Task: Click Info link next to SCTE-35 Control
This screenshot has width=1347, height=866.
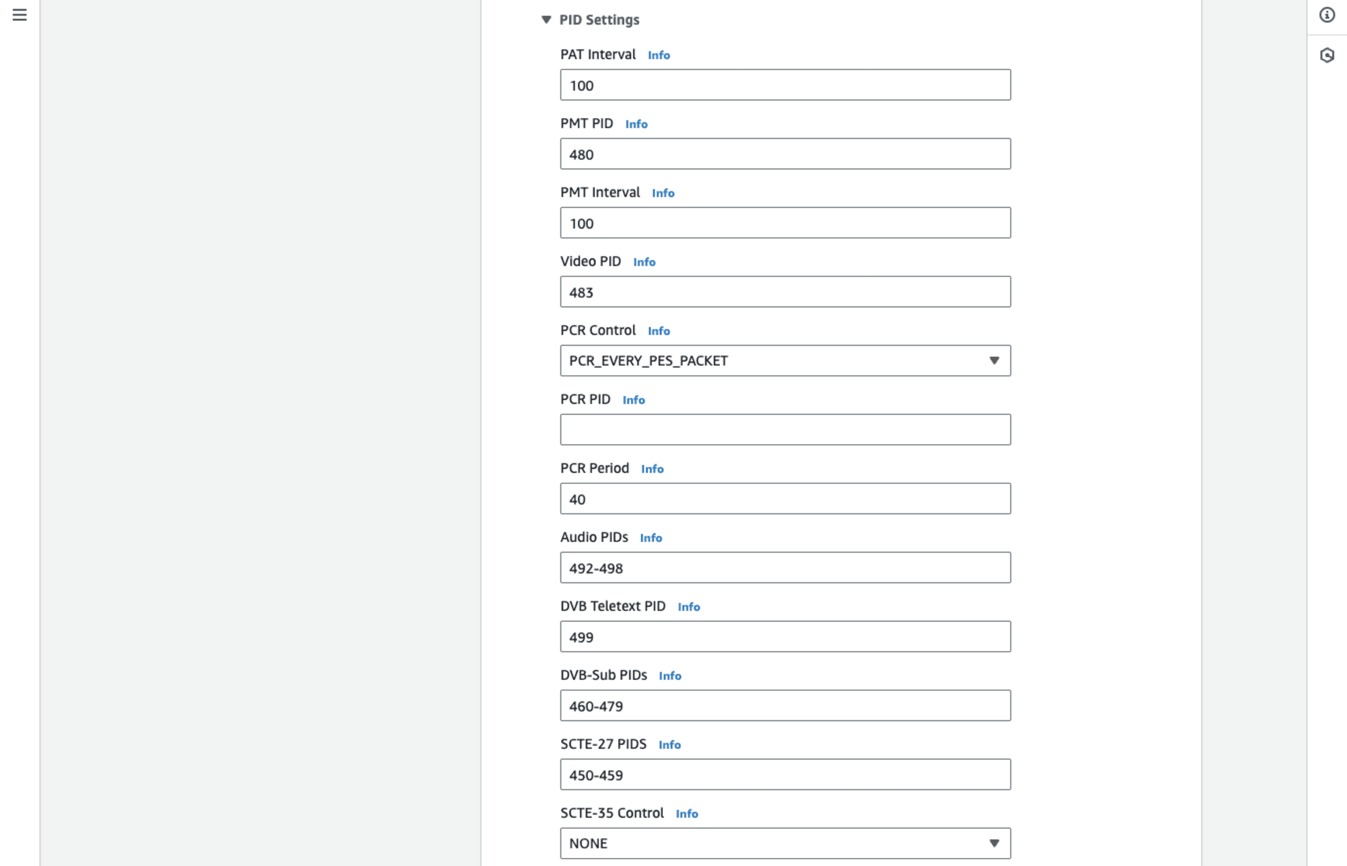Action: pyautogui.click(x=686, y=813)
